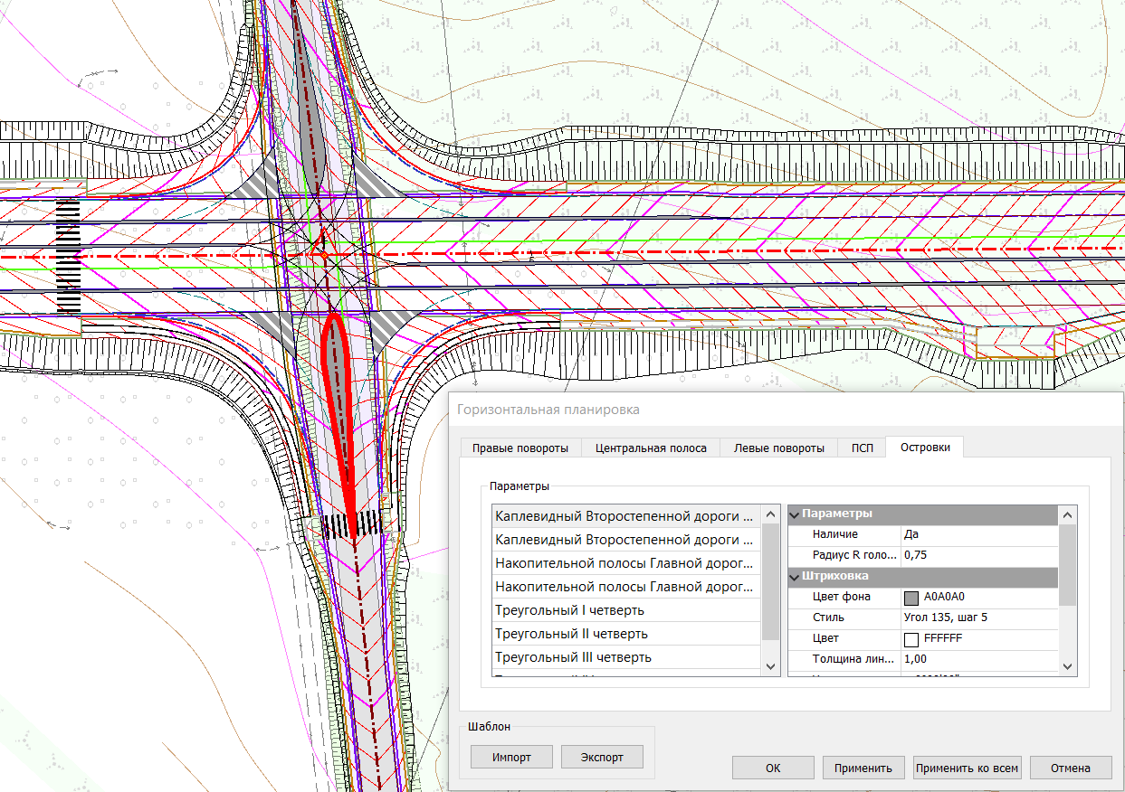
Task: Click the gray Цвет фона swatch A0A0A0
Action: pos(911,597)
